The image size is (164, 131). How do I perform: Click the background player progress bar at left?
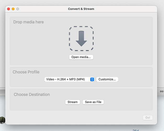(2, 91)
